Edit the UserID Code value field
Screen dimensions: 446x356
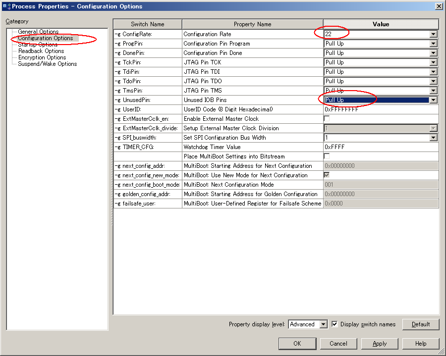click(x=380, y=109)
